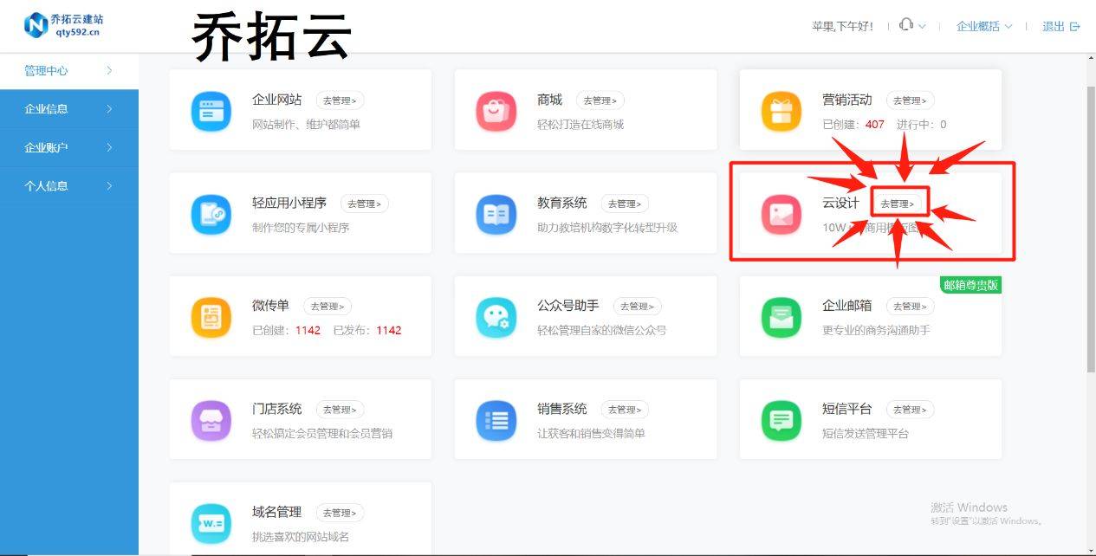The width and height of the screenshot is (1096, 556).
Task: Click the 企业邮箱 envelope icon
Action: point(781,318)
